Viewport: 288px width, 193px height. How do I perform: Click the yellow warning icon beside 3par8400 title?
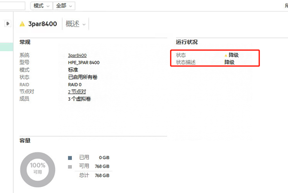[x=22, y=24]
